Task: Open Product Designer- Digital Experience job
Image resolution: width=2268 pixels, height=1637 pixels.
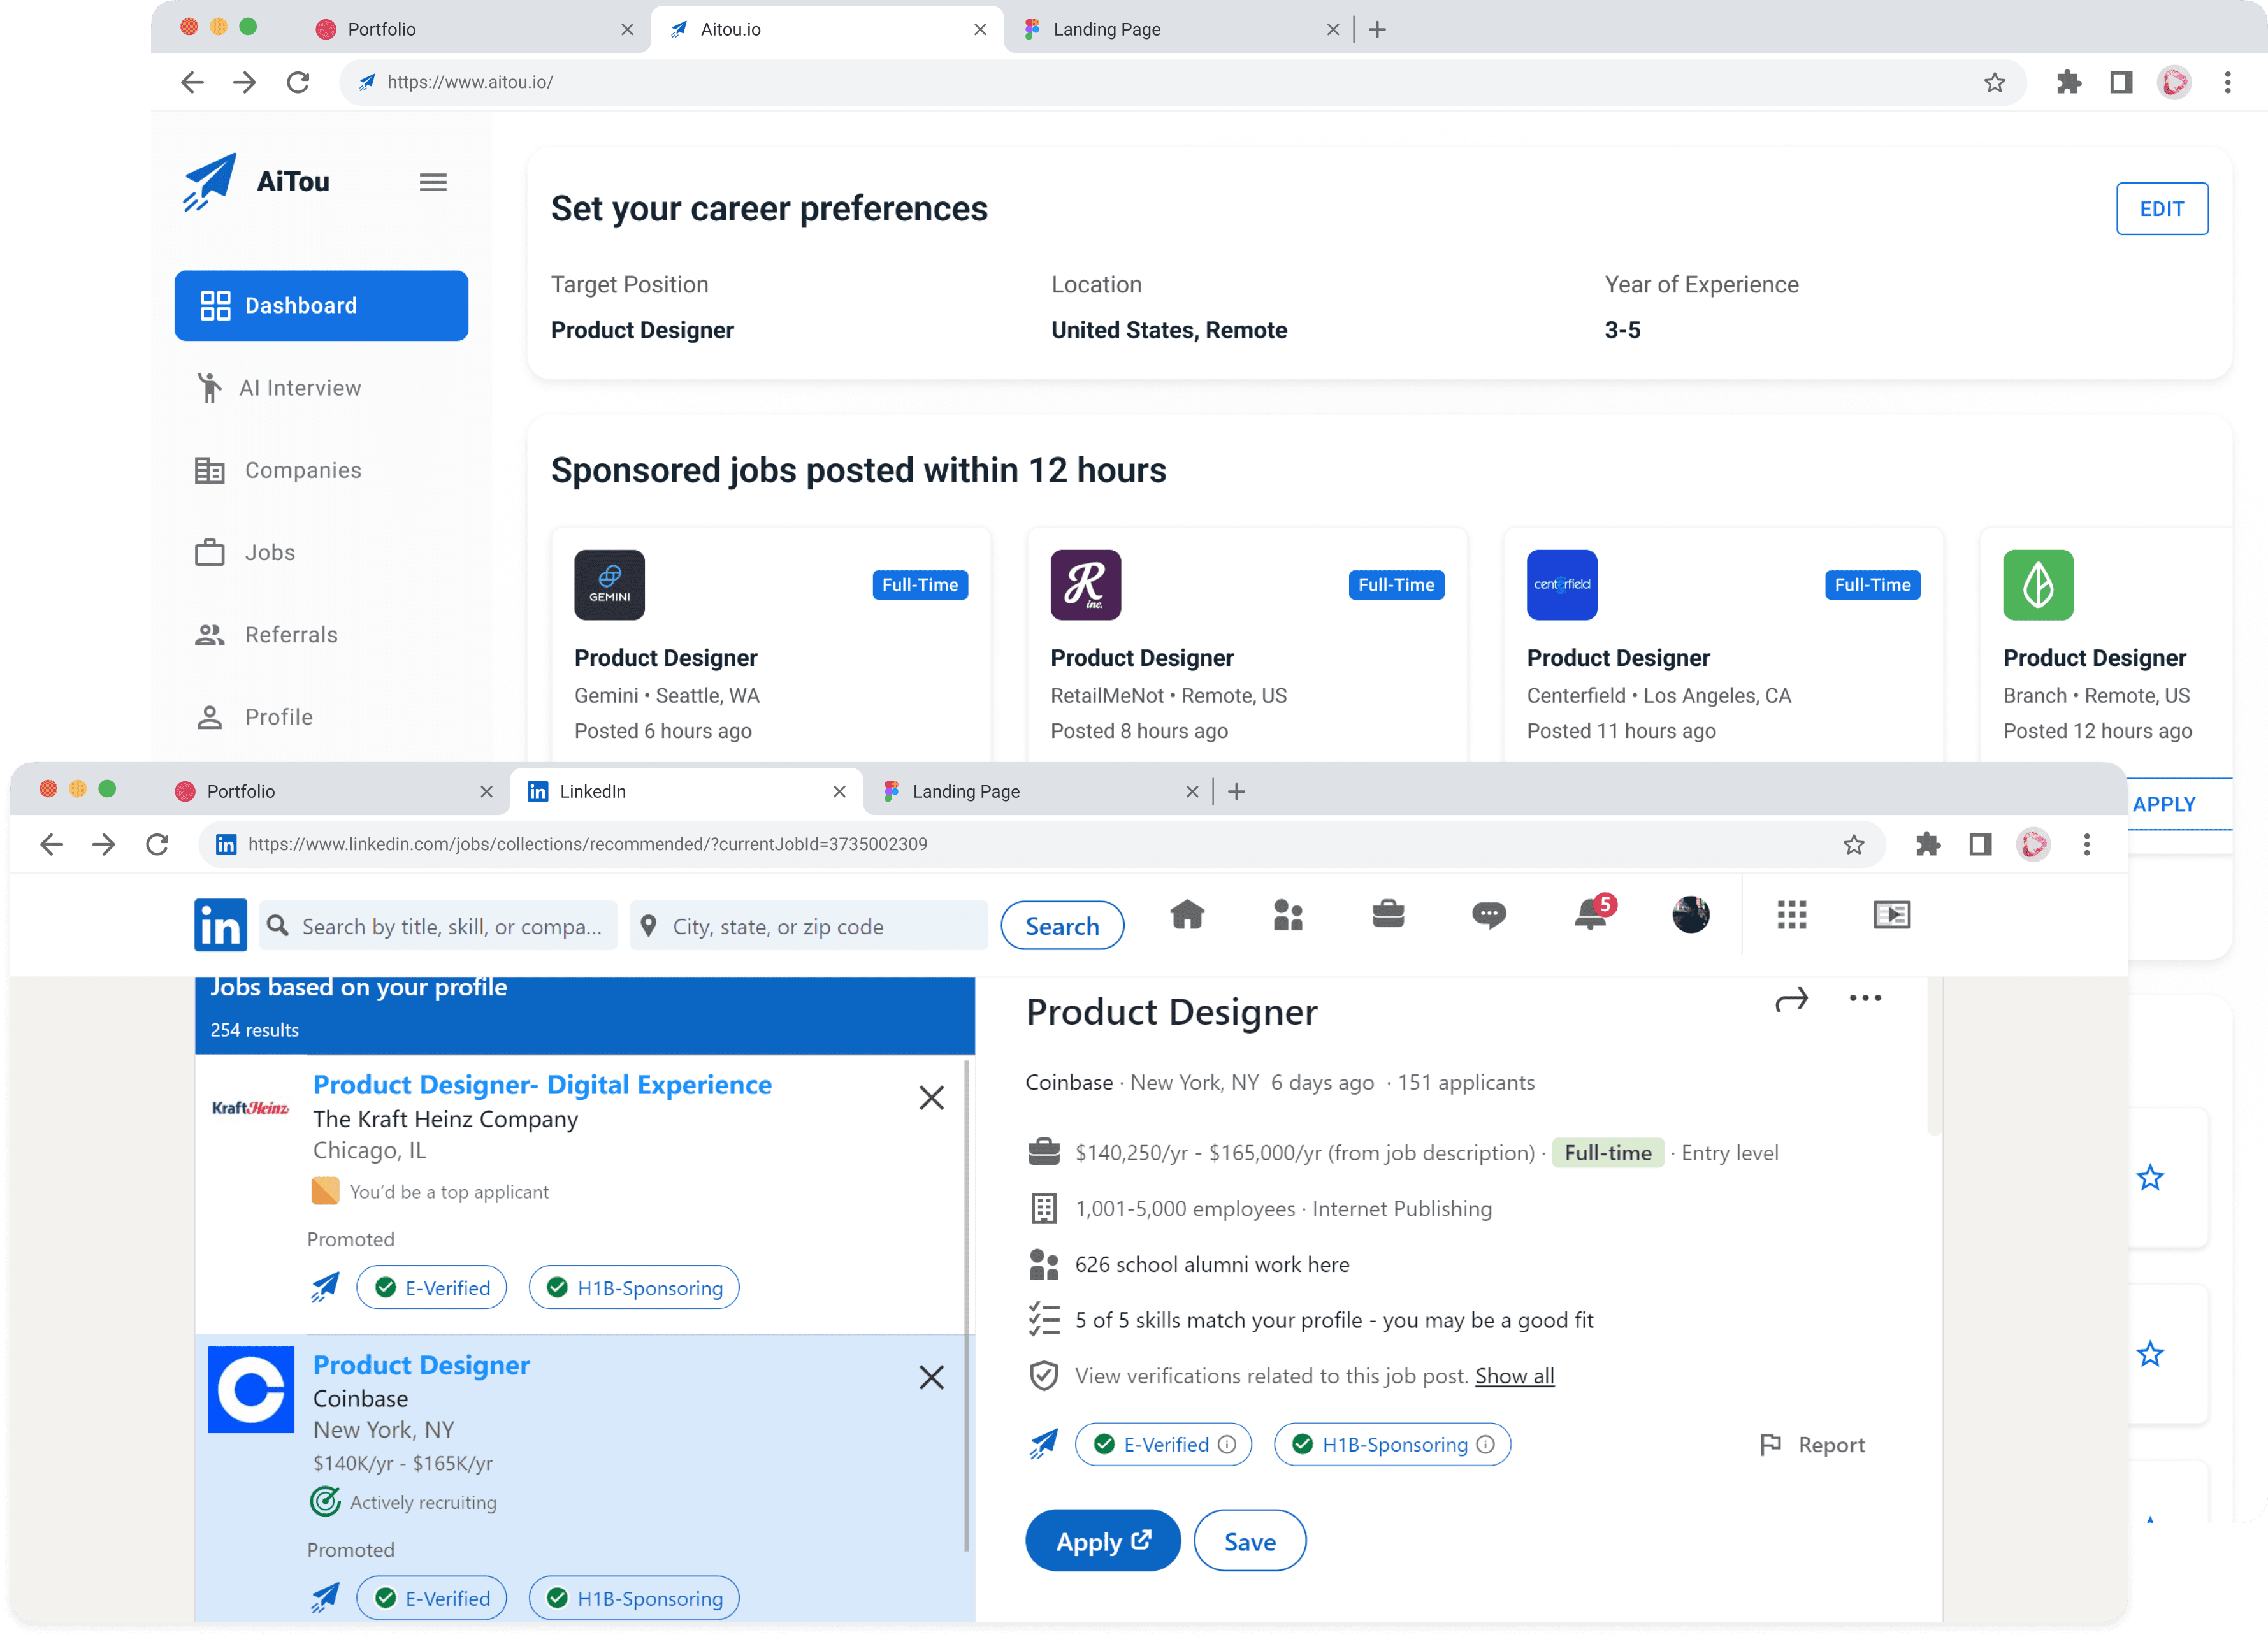Action: click(542, 1084)
